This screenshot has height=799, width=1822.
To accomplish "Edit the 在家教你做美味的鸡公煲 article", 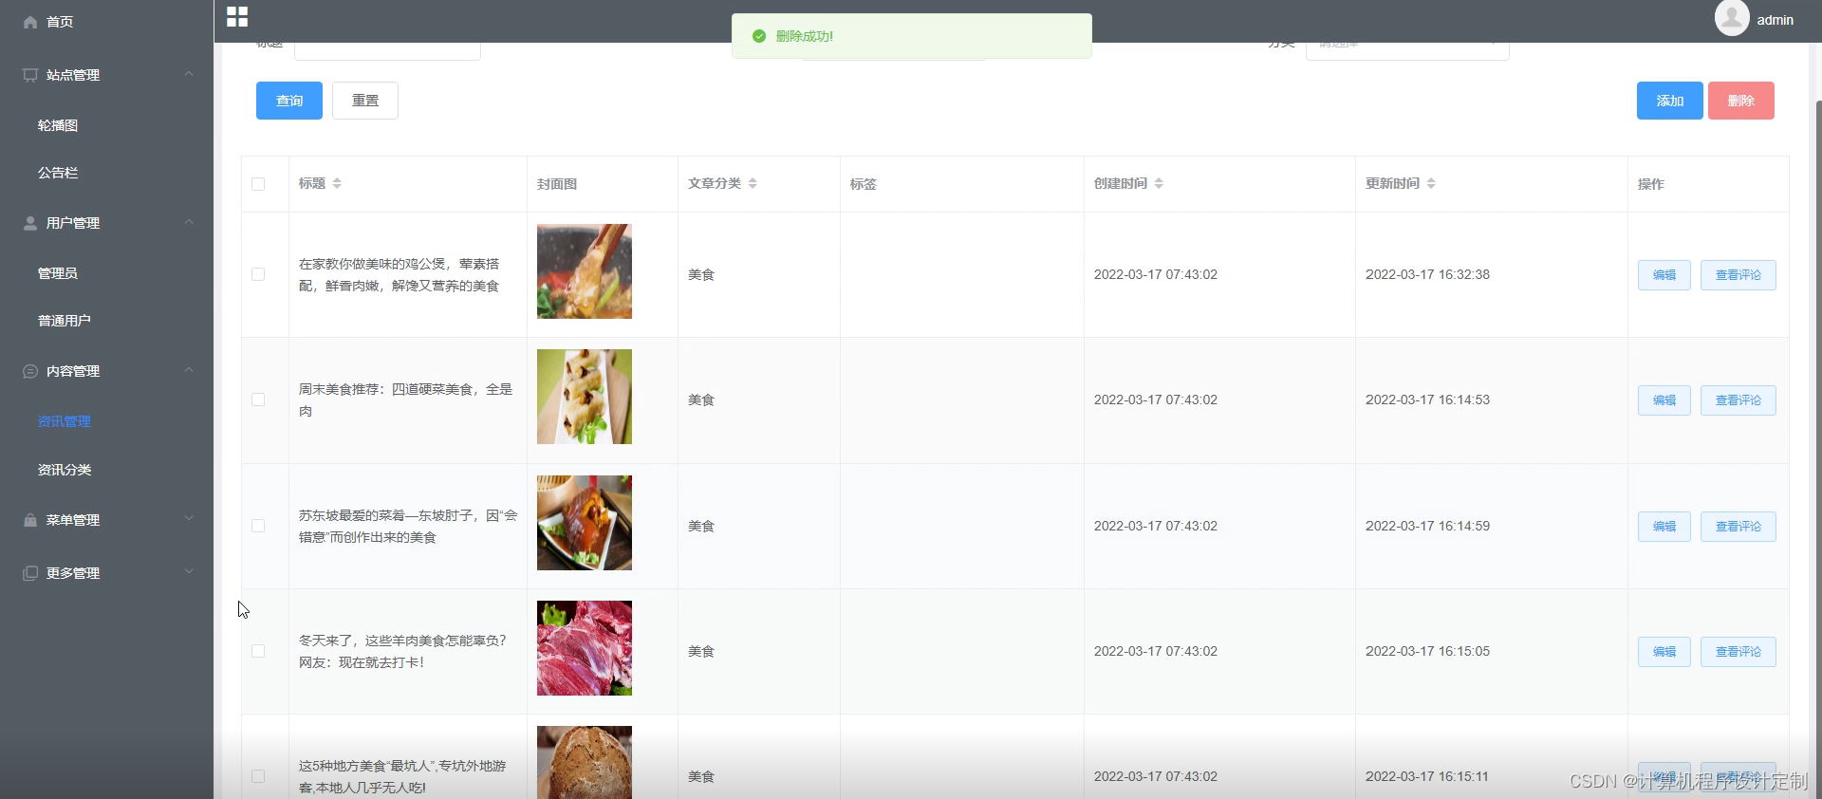I will pos(1664,275).
